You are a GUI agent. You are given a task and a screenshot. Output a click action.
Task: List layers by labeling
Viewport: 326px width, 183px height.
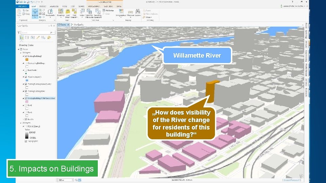click(49, 38)
